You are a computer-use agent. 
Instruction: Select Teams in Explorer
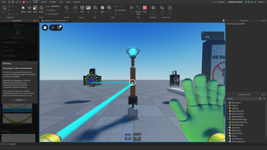(x=234, y=136)
